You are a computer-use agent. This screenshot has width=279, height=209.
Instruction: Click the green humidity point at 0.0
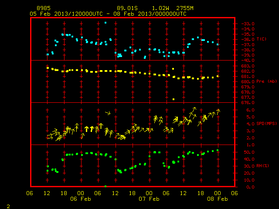coord(105,186)
